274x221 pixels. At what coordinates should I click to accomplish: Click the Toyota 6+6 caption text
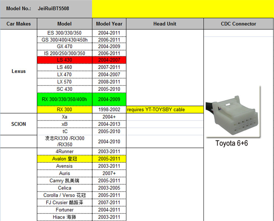point(232,143)
